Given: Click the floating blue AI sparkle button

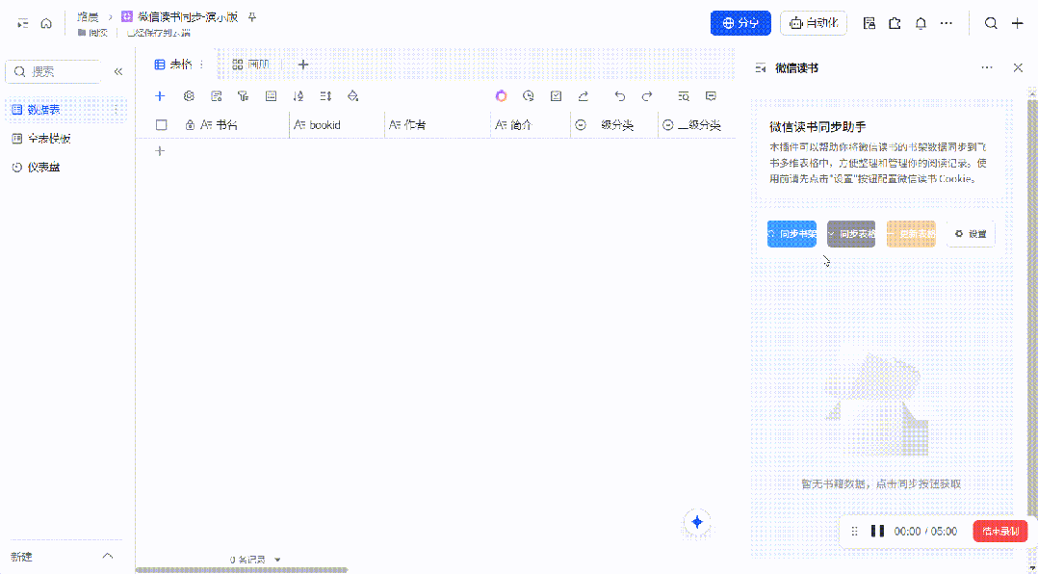Looking at the screenshot, I should [697, 522].
